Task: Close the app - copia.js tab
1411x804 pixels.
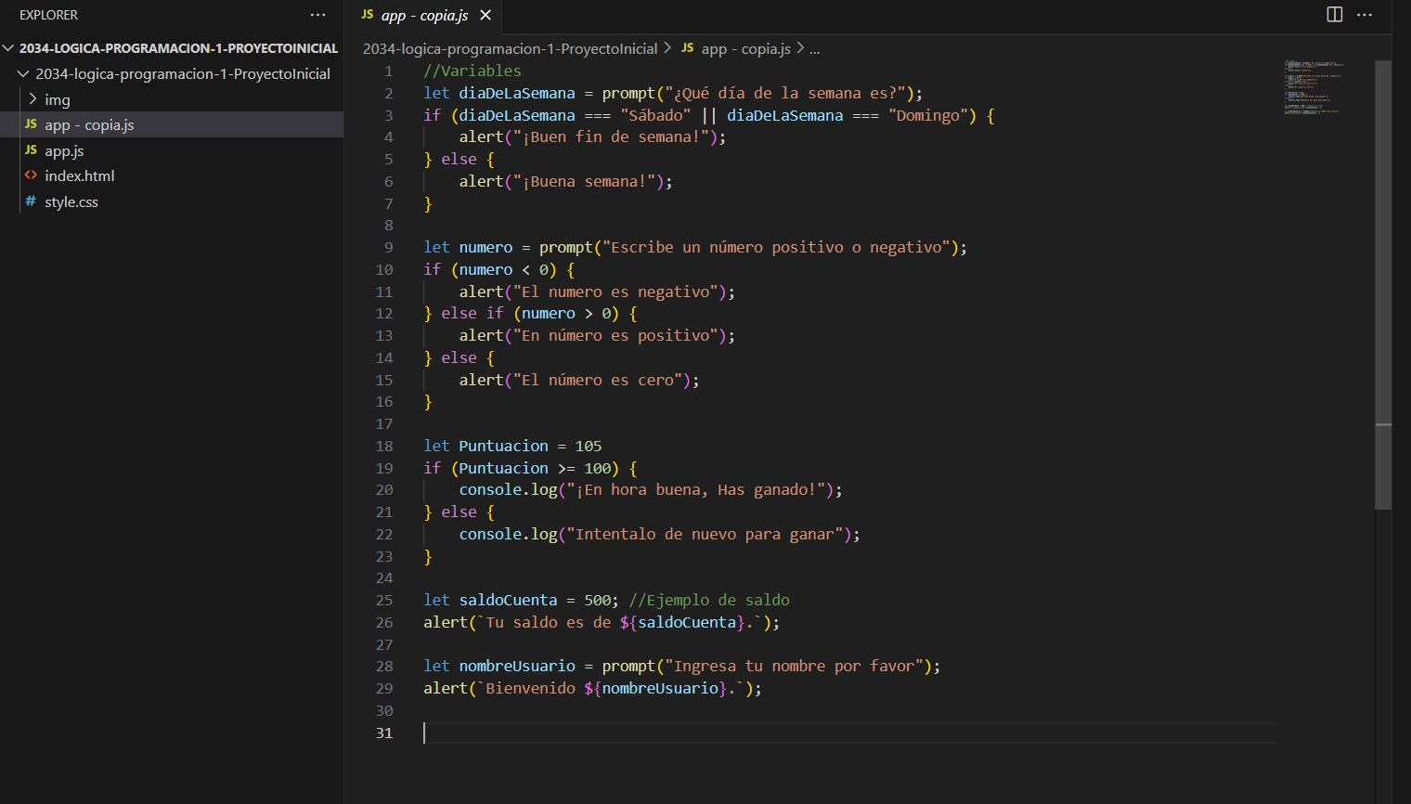Action: [485, 15]
